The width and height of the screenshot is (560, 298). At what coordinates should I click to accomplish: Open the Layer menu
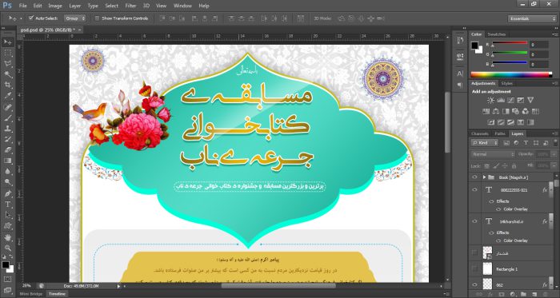74,6
